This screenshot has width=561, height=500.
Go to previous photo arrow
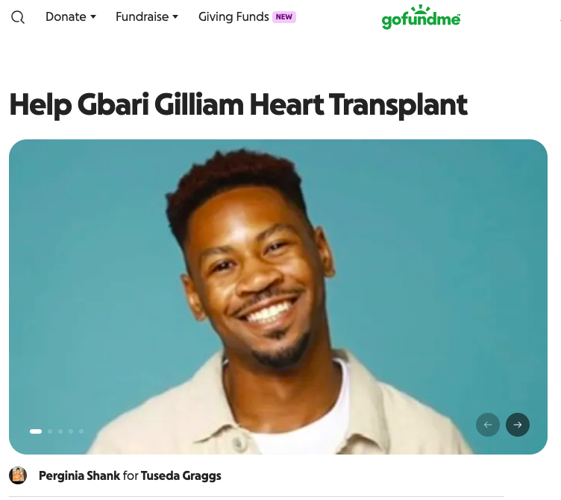point(488,425)
